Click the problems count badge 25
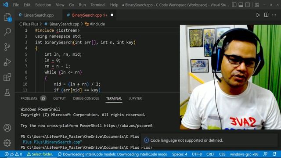This screenshot has width=281, height=158. [x=43, y=98]
